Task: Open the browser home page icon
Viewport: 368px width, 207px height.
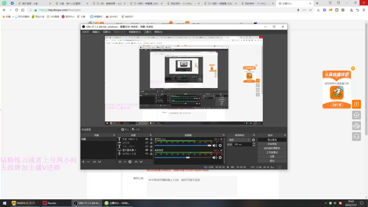Action: (23, 10)
